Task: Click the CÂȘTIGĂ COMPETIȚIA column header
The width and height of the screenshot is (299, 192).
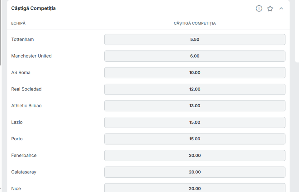Action: [x=195, y=23]
